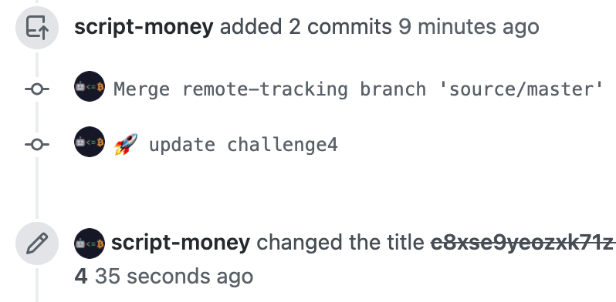Viewport: 616px width, 302px height.
Task: Click the avatar next to update challenge4
Action: click(90, 142)
